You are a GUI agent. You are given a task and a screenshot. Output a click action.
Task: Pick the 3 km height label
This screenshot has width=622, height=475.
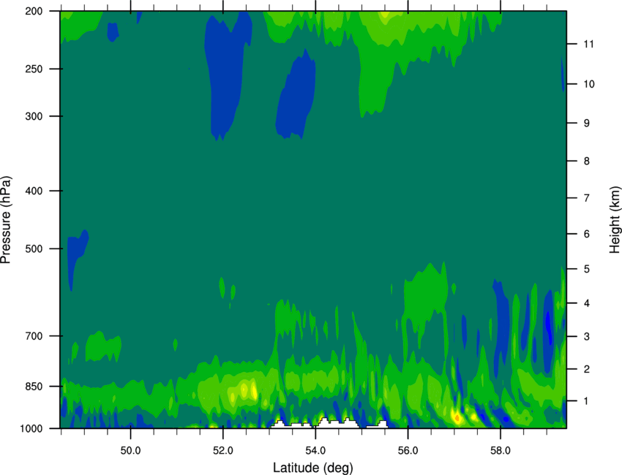coord(586,336)
